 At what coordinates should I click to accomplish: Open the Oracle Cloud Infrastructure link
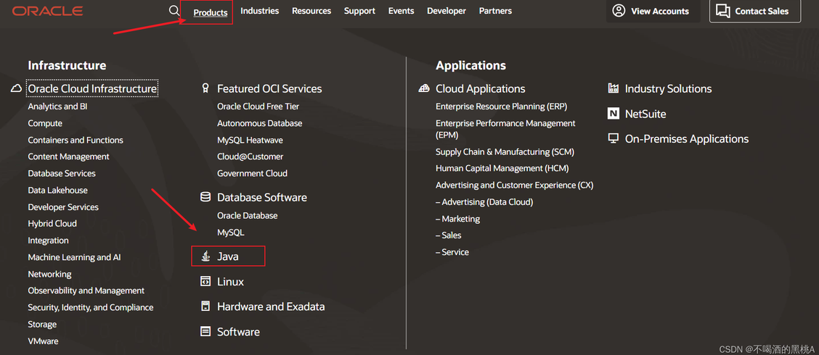coord(92,88)
